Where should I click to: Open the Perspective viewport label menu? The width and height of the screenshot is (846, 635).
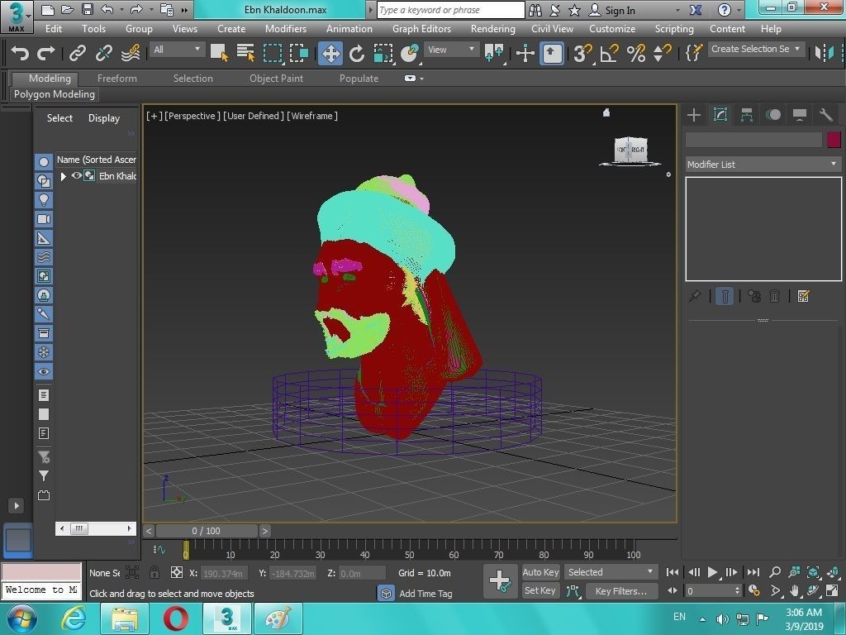(x=192, y=116)
